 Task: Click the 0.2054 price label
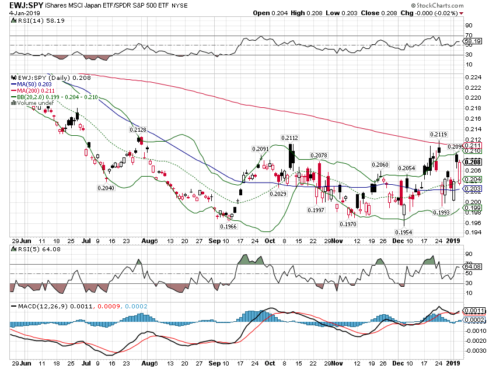pyautogui.click(x=407, y=168)
